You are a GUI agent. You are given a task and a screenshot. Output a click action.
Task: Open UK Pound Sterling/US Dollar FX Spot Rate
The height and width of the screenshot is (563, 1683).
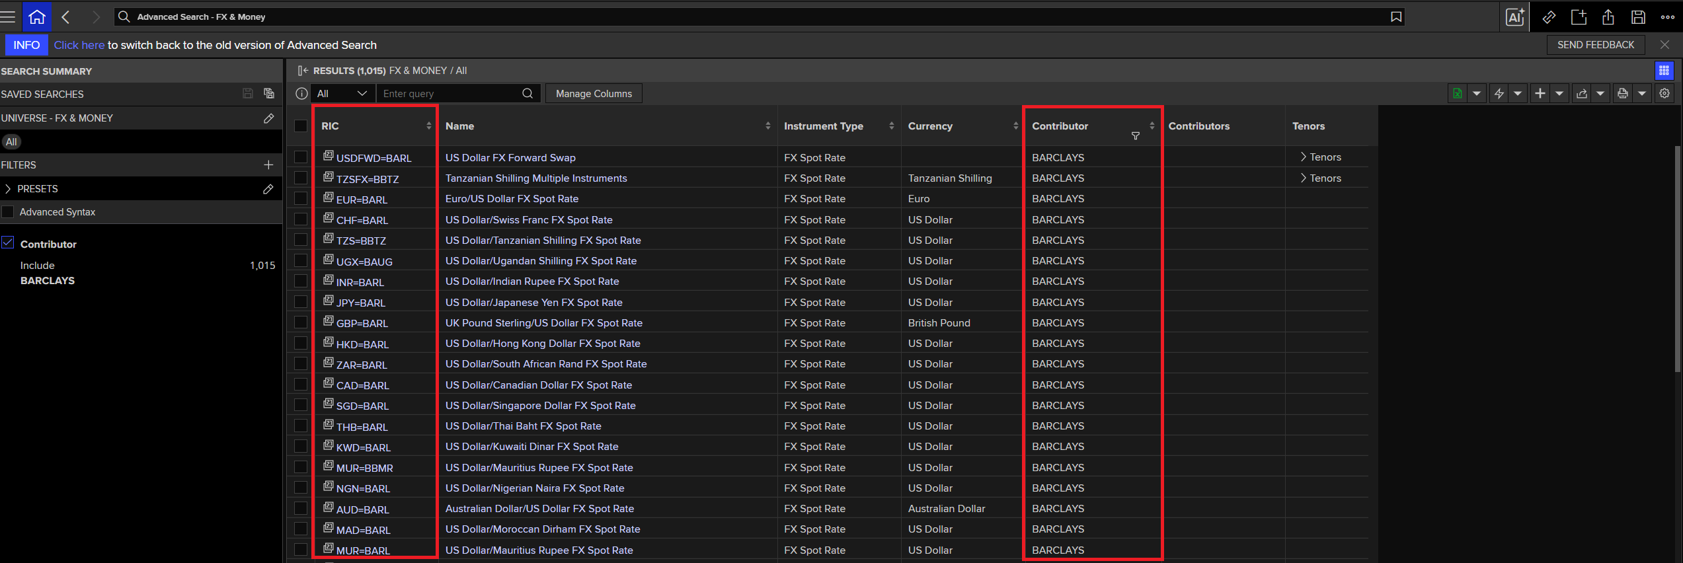click(x=543, y=322)
